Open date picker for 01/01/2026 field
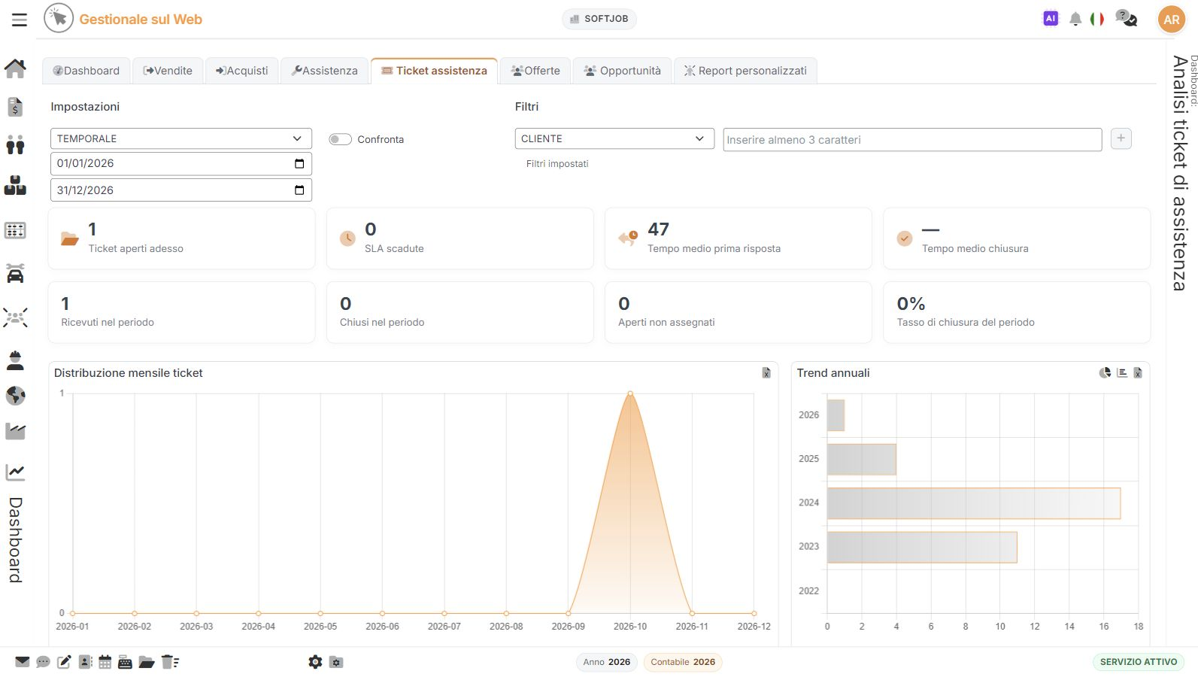Screen dimensions: 1198x677 [299, 163]
